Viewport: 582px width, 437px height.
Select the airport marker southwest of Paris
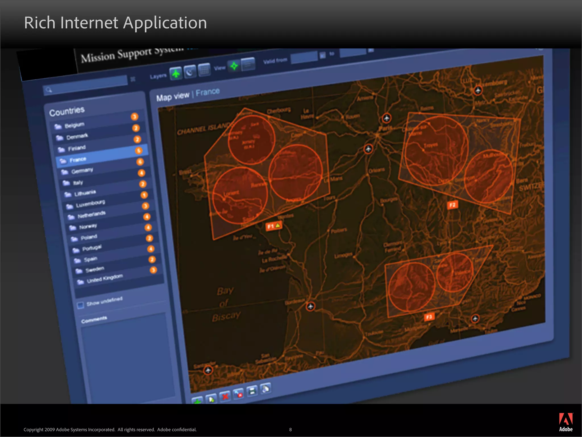[x=368, y=149]
